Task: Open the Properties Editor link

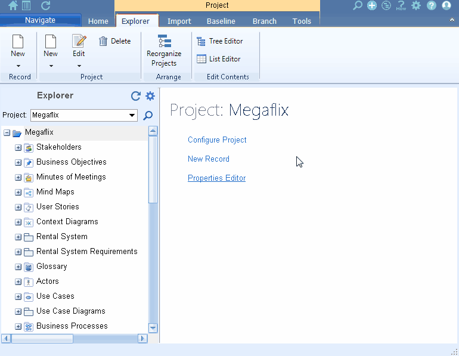Action: [216, 178]
